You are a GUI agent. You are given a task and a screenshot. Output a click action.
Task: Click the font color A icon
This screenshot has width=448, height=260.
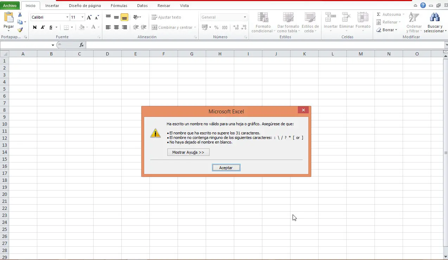(x=93, y=27)
